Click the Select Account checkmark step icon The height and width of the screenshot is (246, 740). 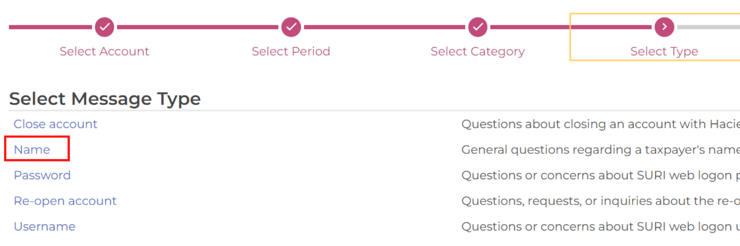(104, 27)
